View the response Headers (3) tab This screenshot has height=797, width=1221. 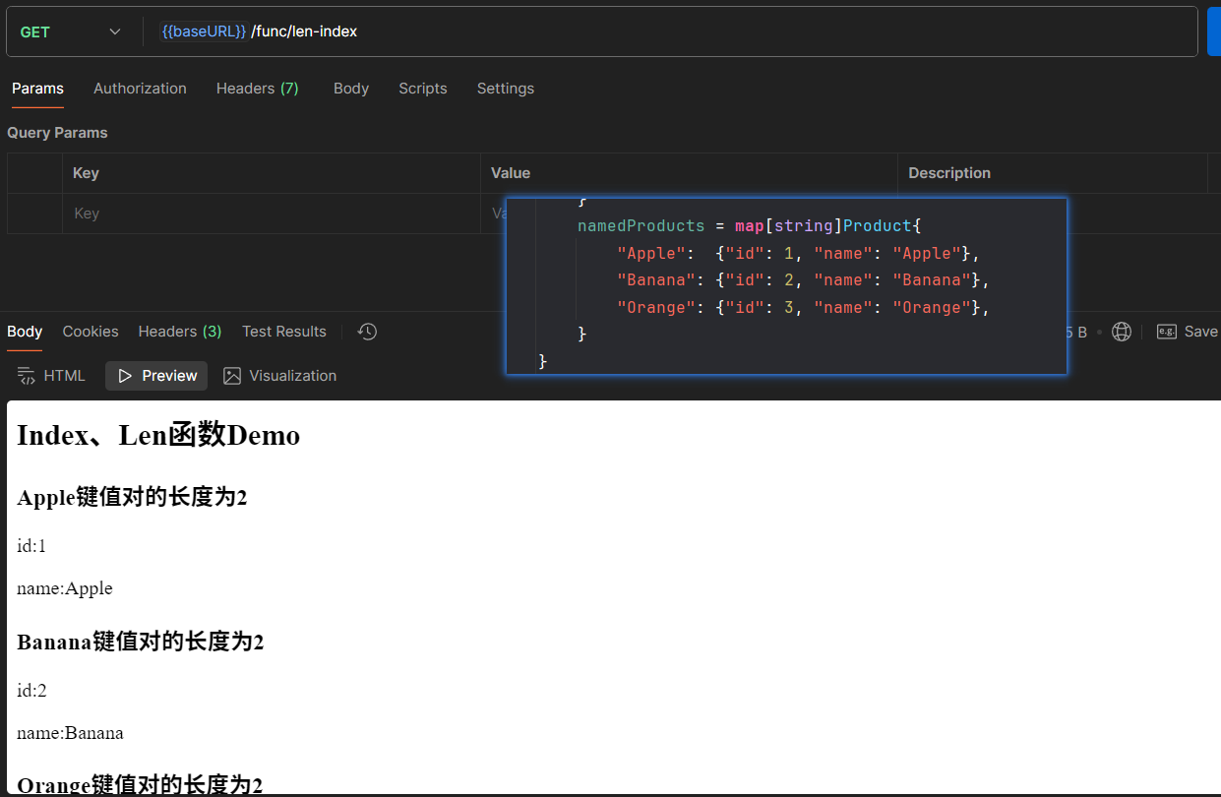click(179, 332)
